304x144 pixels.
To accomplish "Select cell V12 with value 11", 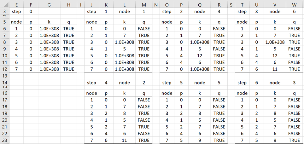I will 275,69.
